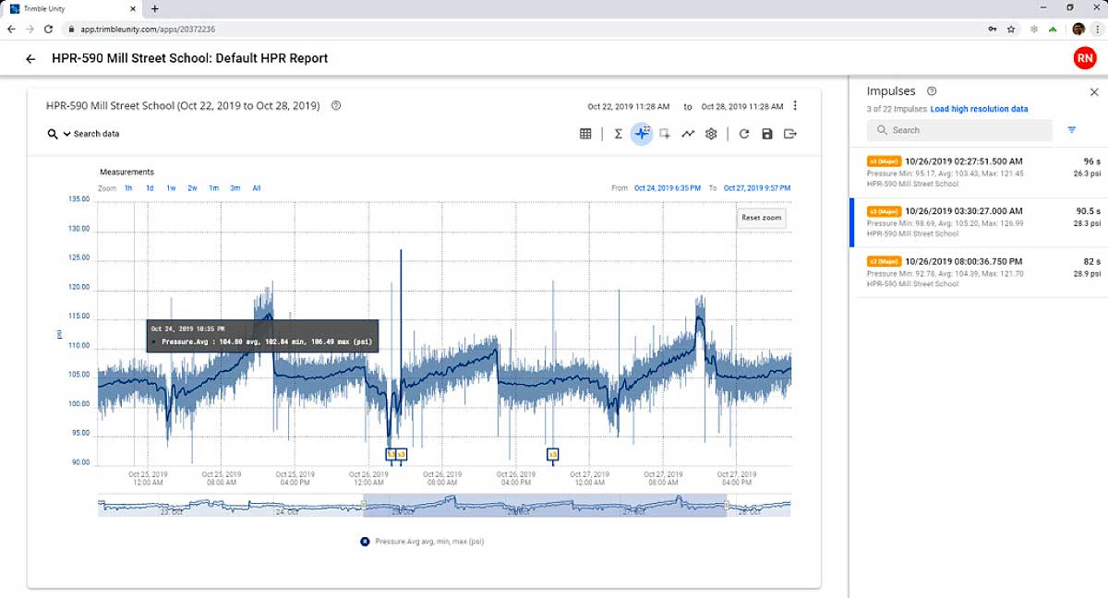Set zoom range to 1d
1108x598 pixels.
(x=150, y=188)
